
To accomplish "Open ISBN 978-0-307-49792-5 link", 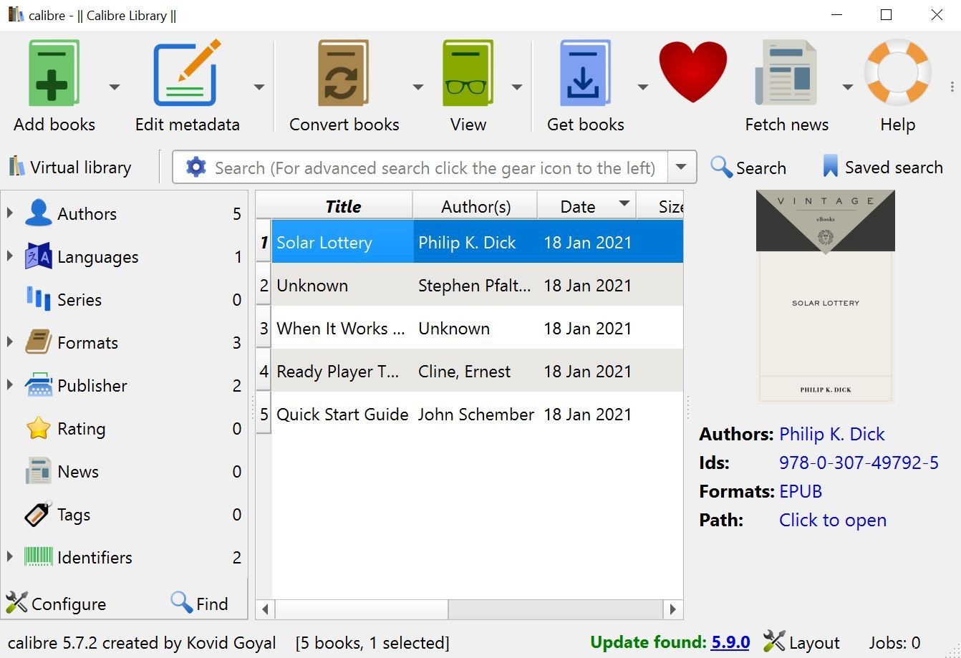I will 859,463.
